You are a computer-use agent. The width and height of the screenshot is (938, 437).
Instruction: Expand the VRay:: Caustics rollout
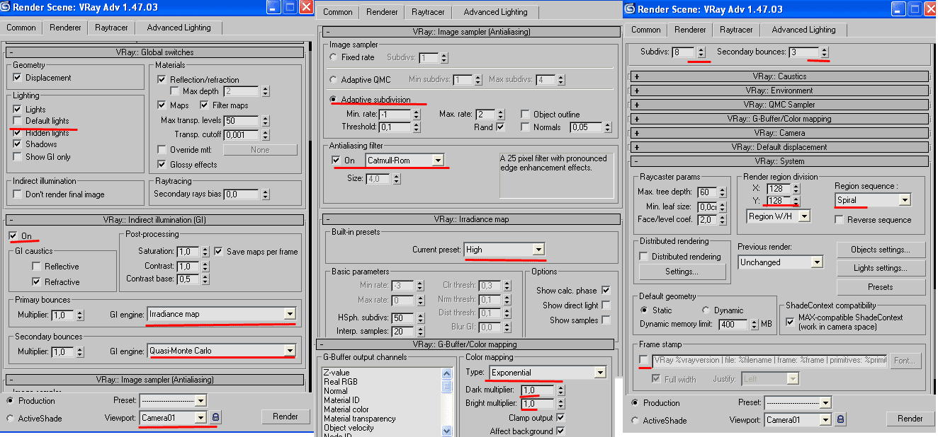click(x=636, y=76)
